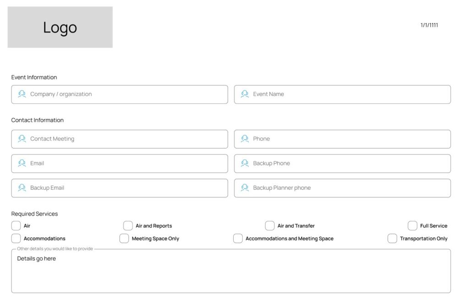Viewport: 469px width, 304px height.
Task: Click the icon in Backup Planner phone field
Action: 245,188
